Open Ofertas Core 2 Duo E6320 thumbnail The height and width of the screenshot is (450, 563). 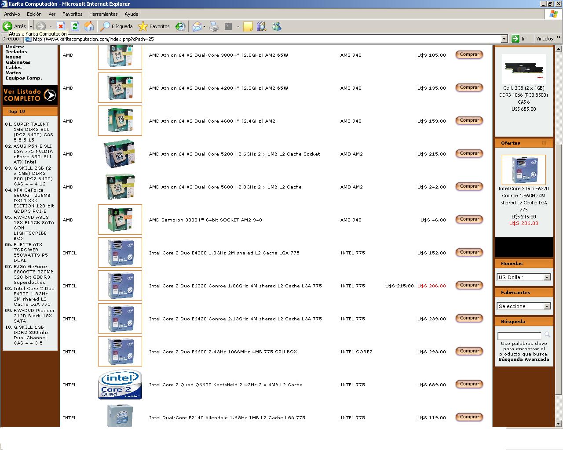523,170
